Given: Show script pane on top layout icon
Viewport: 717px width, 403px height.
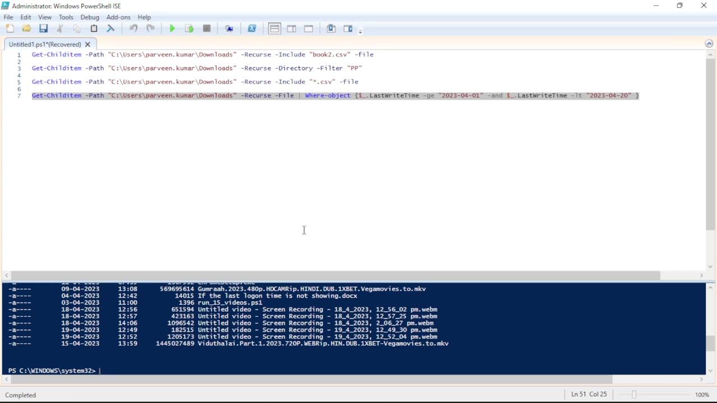Looking at the screenshot, I should point(274,29).
